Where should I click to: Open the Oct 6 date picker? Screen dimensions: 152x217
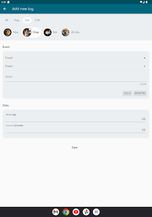pyautogui.click(x=127, y=93)
